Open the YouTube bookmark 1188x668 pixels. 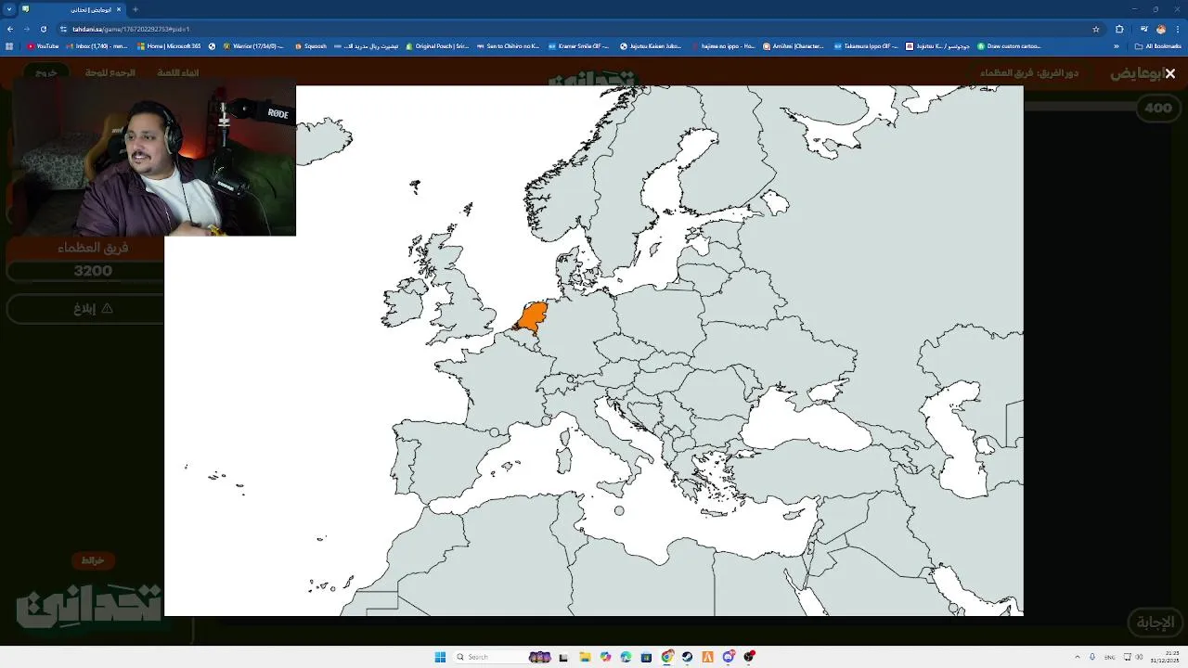(x=43, y=45)
